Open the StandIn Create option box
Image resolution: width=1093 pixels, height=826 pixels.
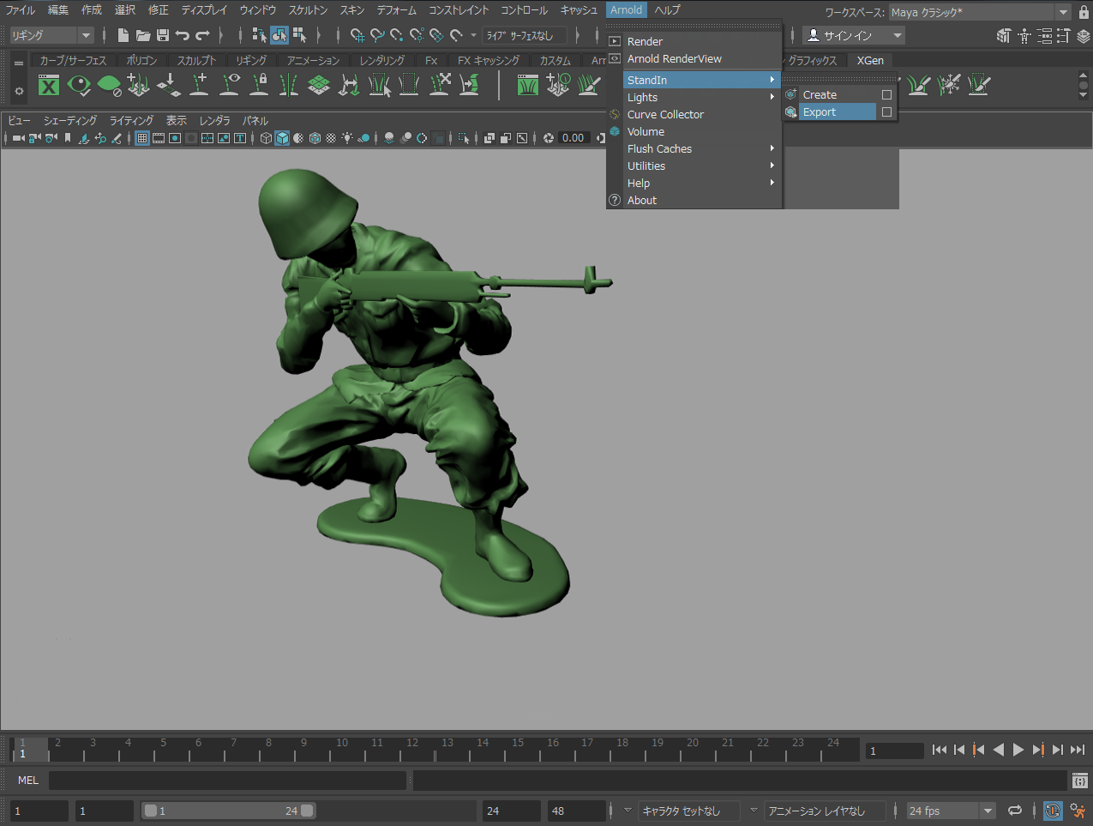tap(886, 95)
